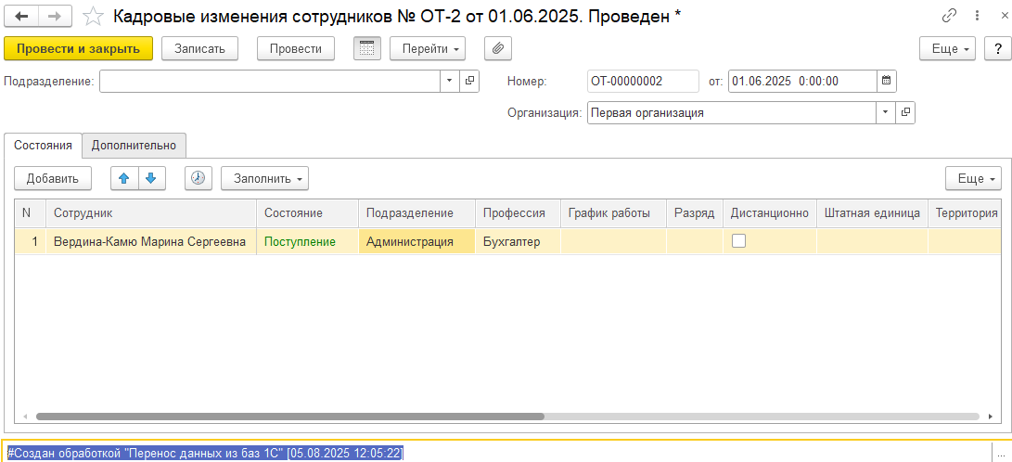1012x462 pixels.
Task: Select the Состояния tab
Action: click(x=43, y=145)
